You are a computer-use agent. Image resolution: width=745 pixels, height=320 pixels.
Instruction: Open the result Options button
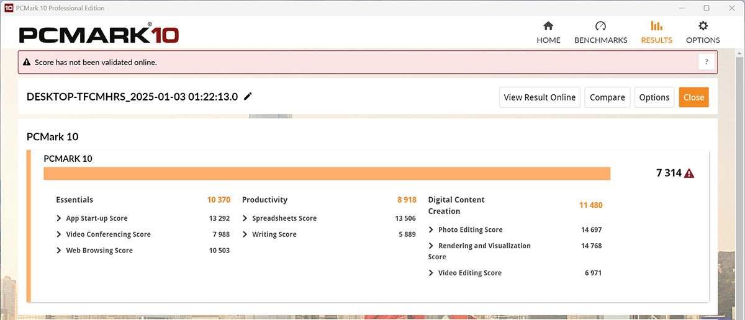[x=654, y=97]
